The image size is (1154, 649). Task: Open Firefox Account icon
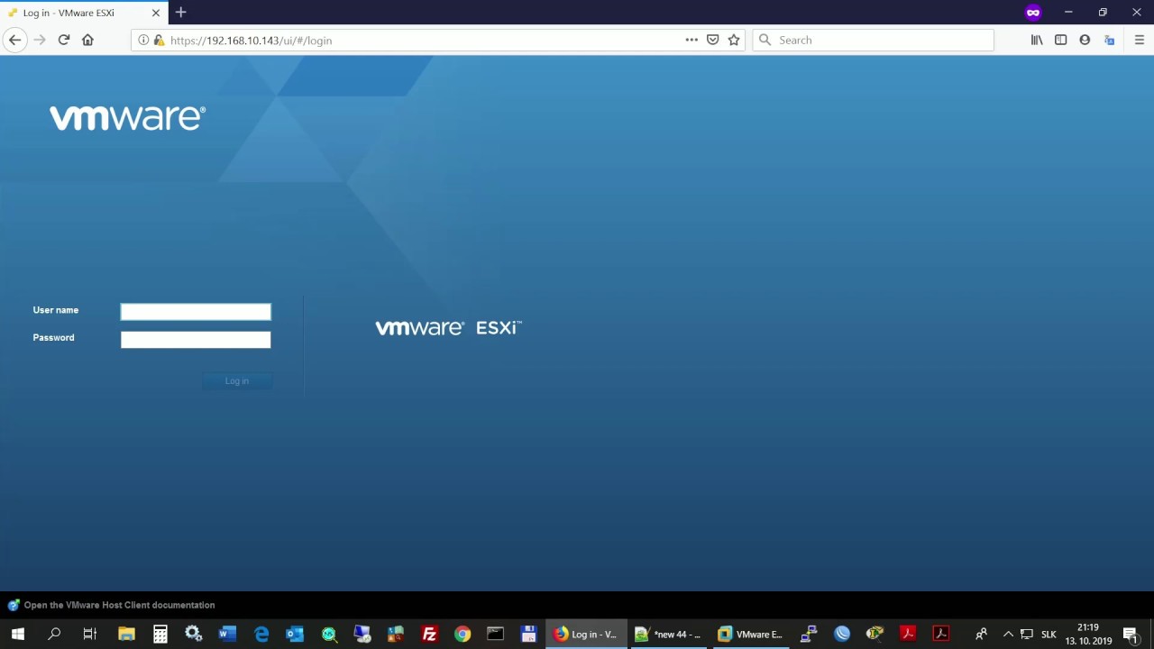(1085, 40)
